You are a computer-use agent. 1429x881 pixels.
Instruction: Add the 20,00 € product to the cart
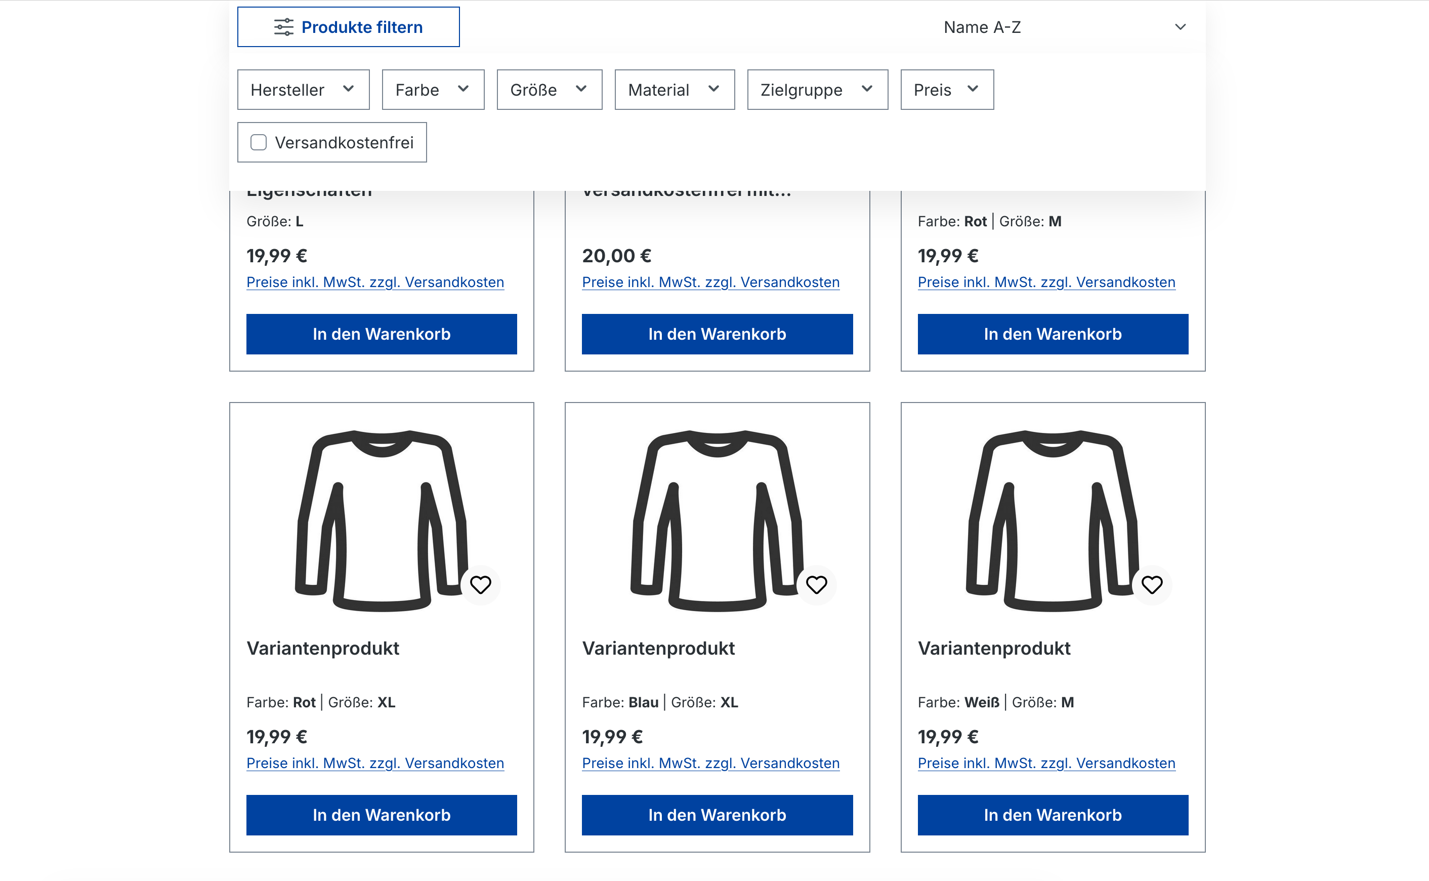coord(717,334)
